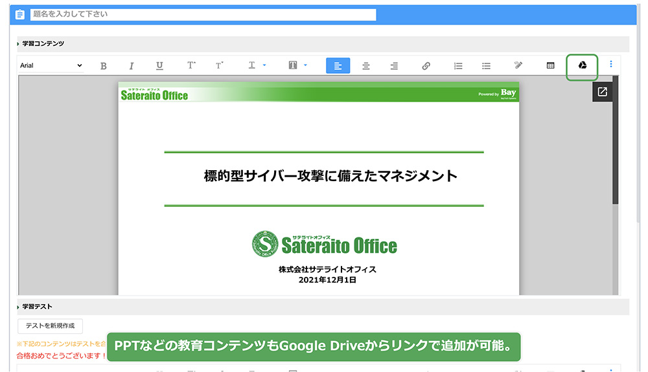Screen dimensions: 648x372
Task: Click テストを新規作成 button
Action: coord(50,326)
